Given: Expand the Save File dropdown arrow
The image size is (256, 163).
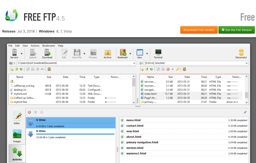Looking at the screenshot, I should pos(85,54).
